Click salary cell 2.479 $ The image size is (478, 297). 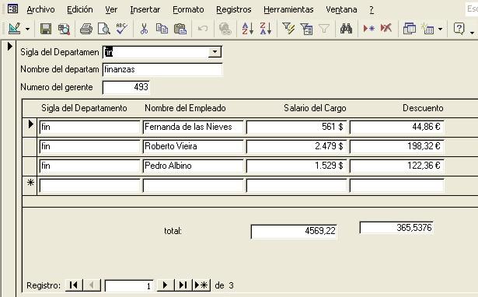click(296, 146)
